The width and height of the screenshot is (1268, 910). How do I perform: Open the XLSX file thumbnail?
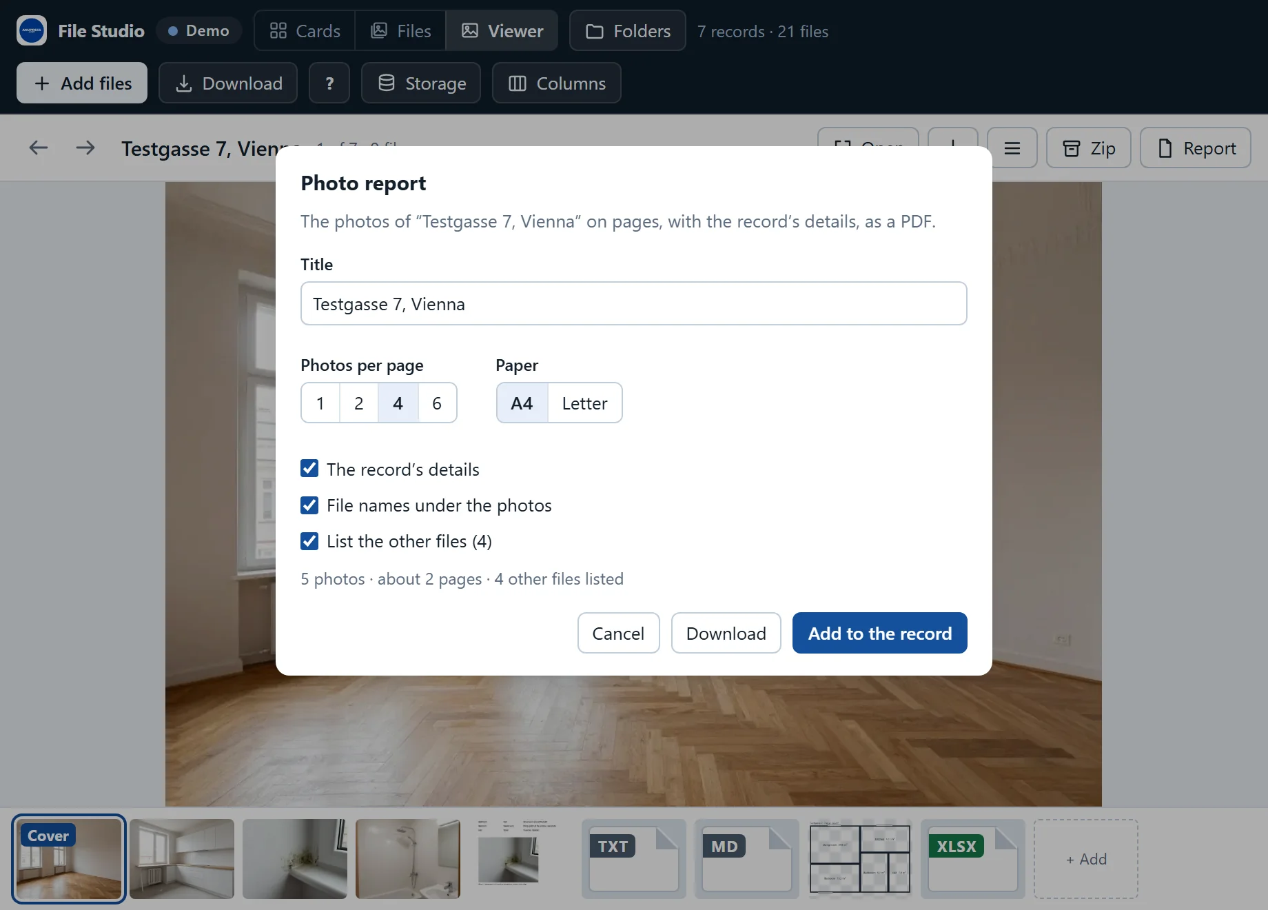coord(973,859)
